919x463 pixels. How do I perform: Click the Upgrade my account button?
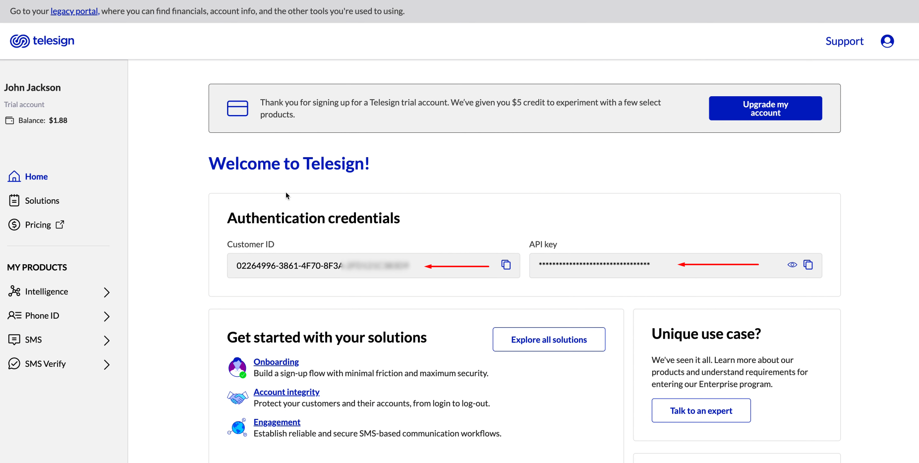coord(765,108)
